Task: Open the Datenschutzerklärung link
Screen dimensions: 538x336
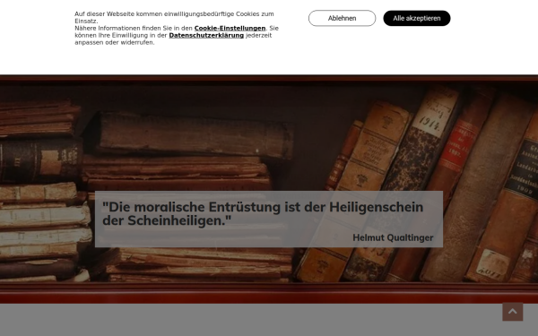Action: pyautogui.click(x=206, y=35)
